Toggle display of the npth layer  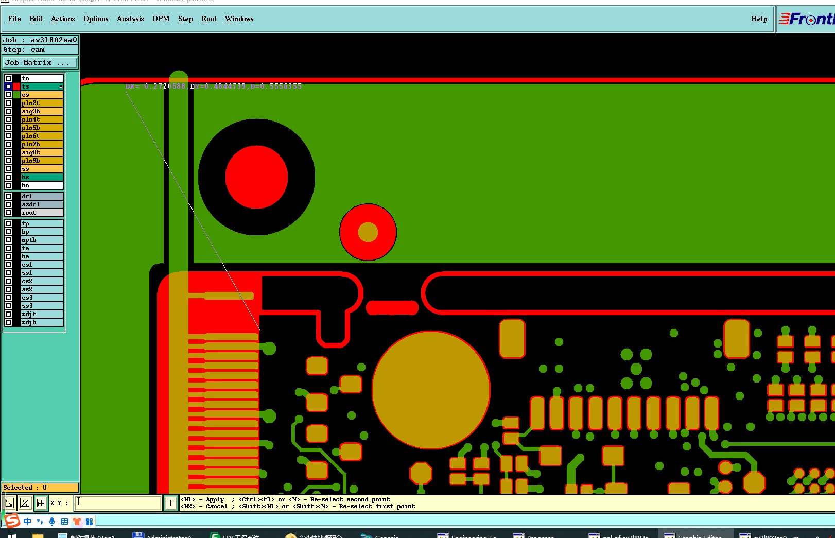8,240
